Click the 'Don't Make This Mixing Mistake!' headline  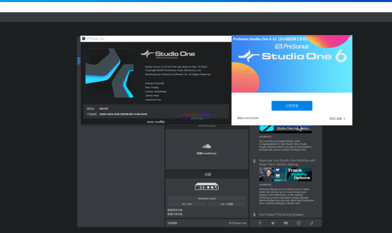point(281,215)
